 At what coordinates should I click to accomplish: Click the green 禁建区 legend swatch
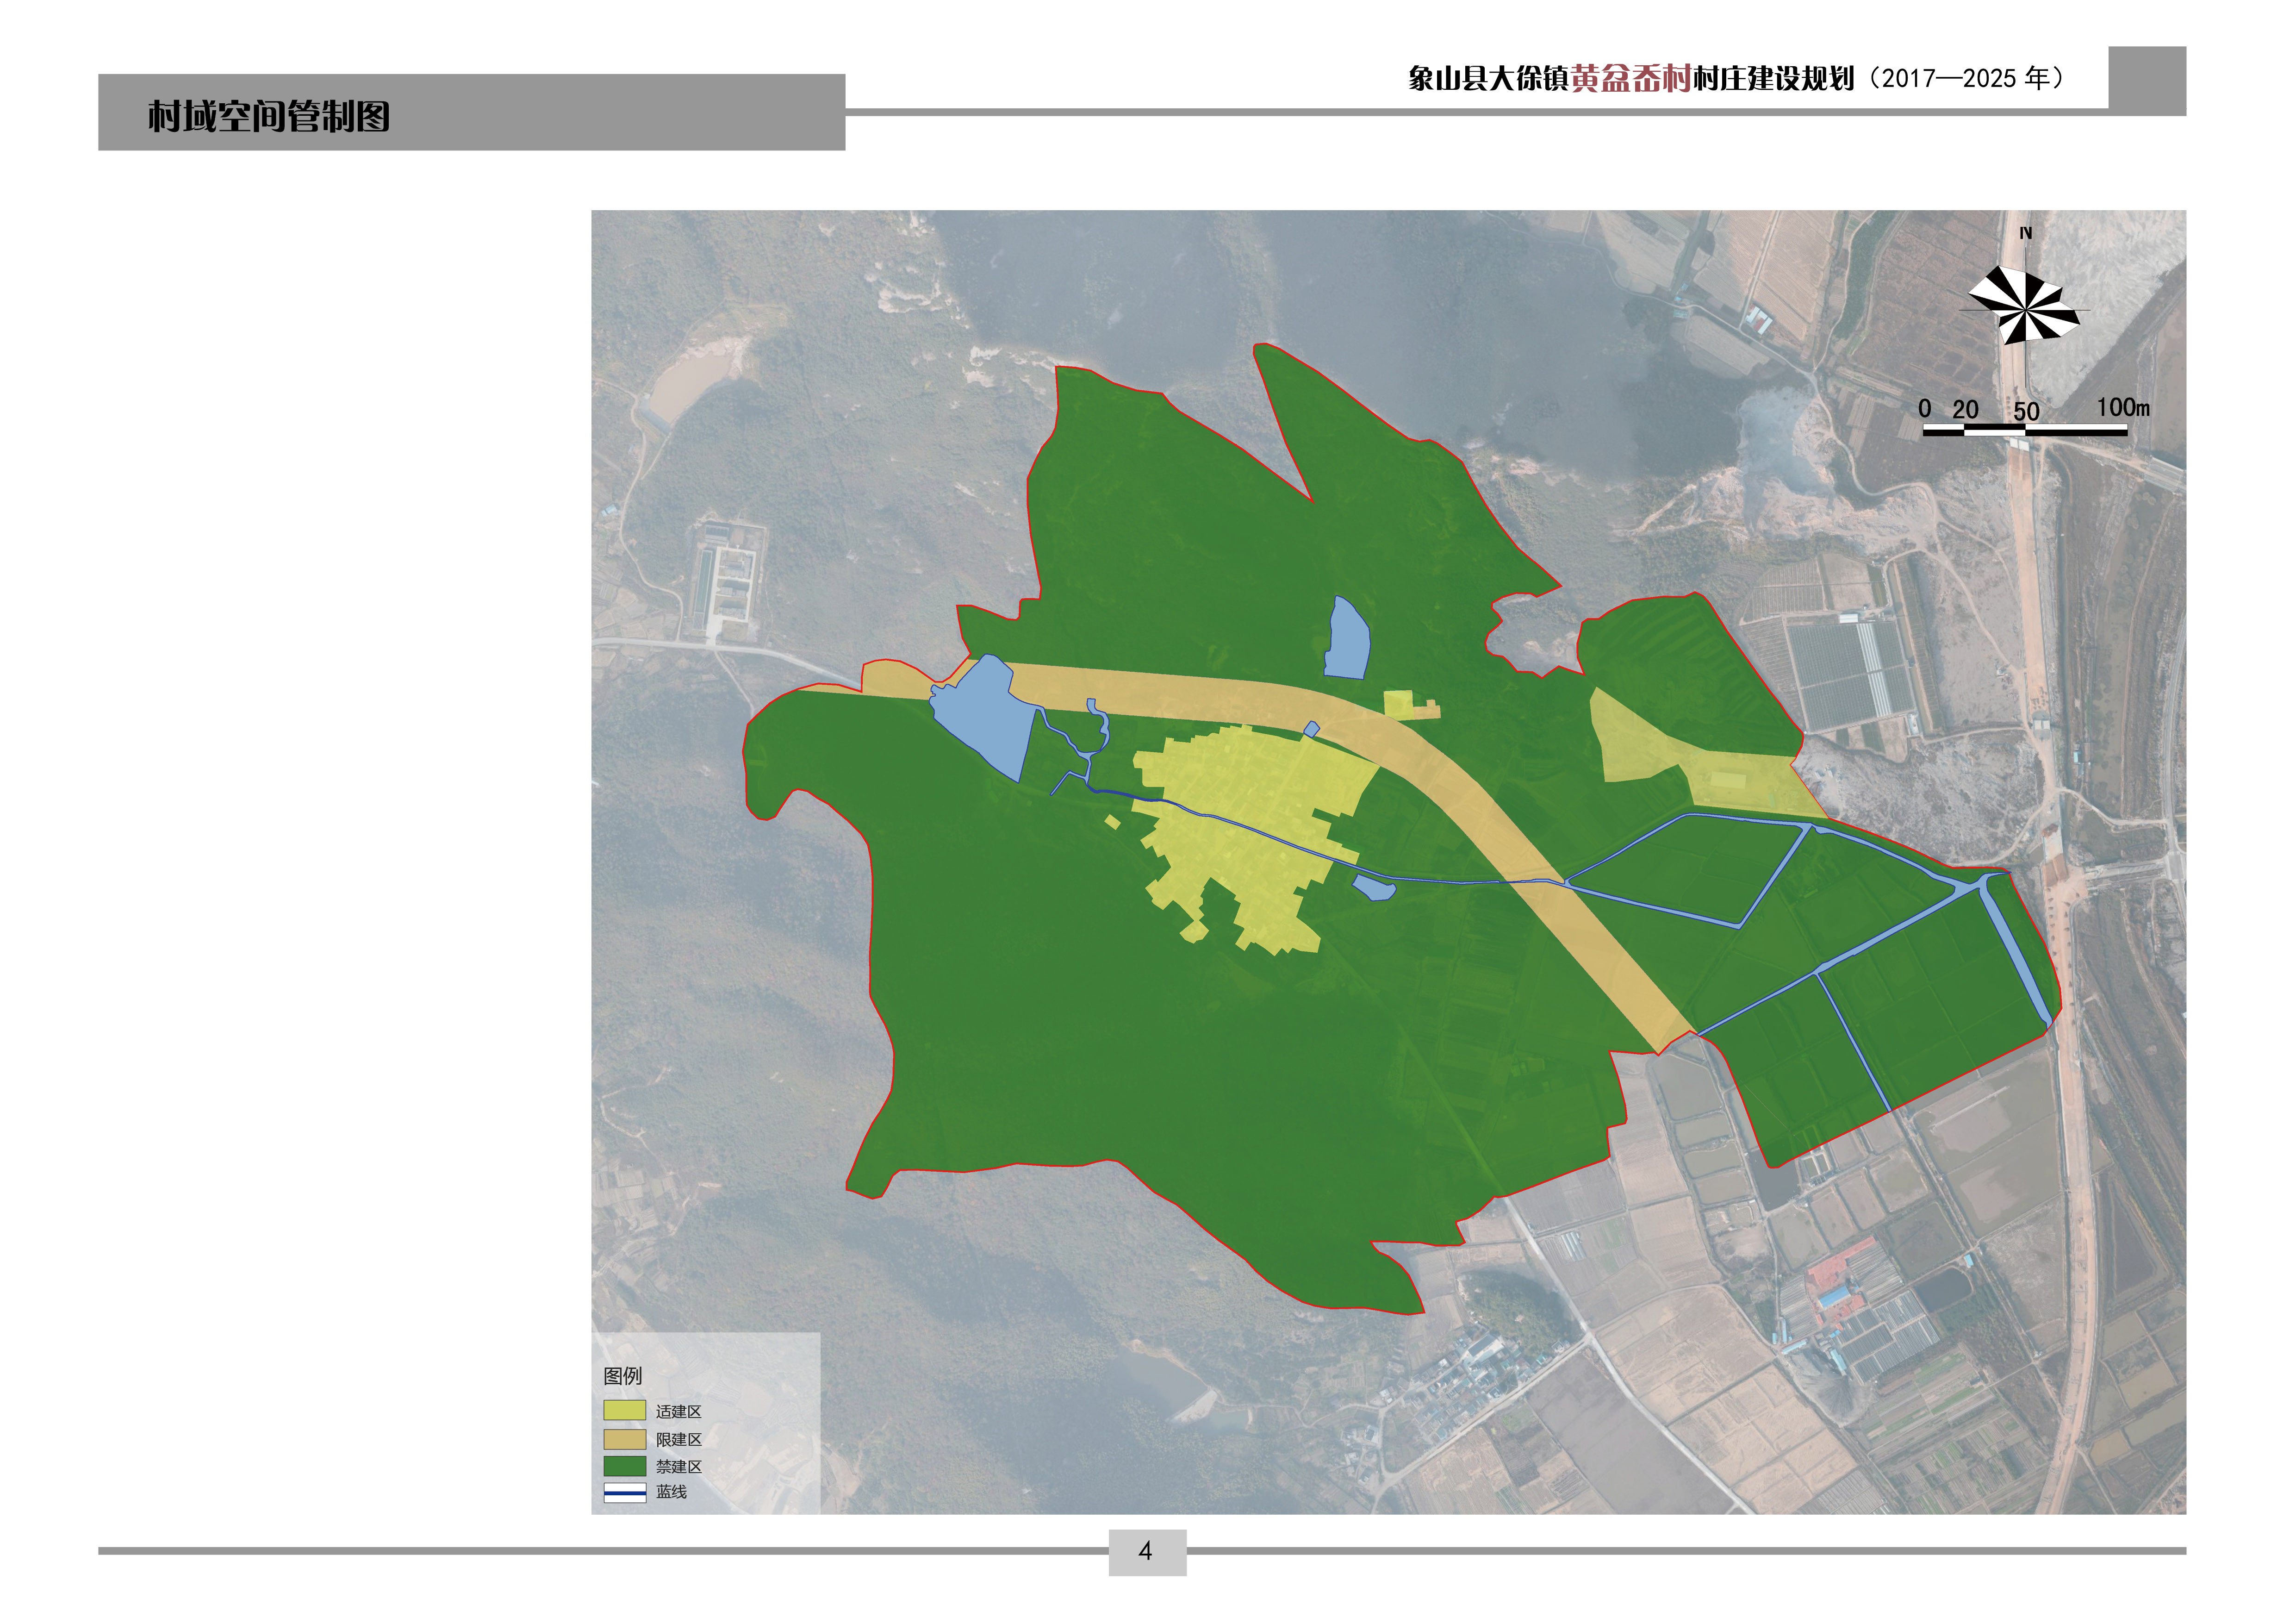point(624,1466)
